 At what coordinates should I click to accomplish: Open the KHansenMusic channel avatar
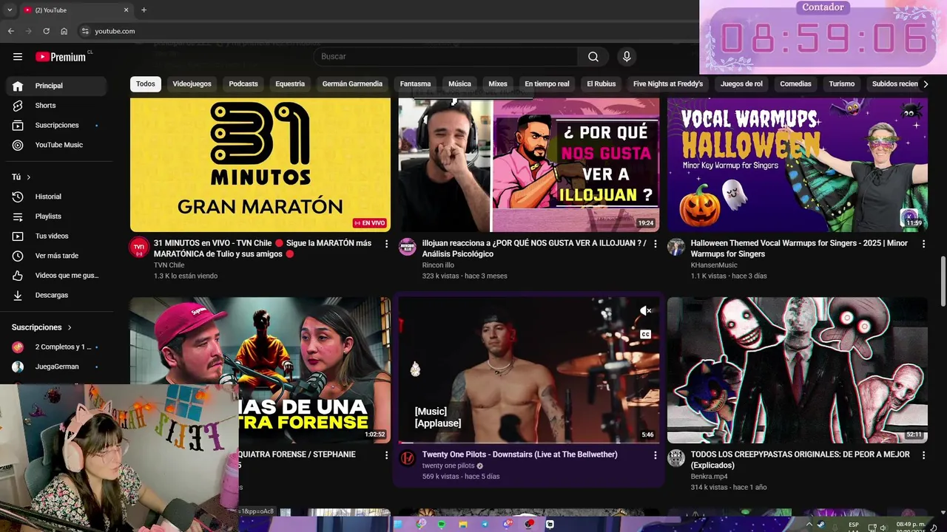coord(676,247)
